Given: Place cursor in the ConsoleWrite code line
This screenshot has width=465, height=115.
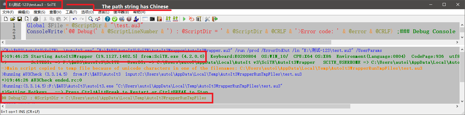Looking at the screenshot, I should [241, 31].
